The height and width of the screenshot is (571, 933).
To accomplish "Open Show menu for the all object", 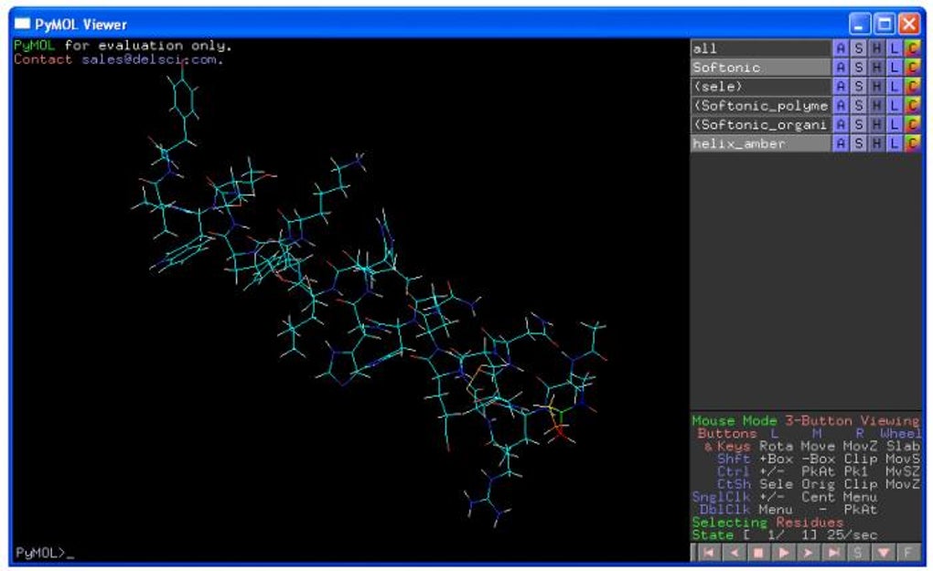I will pos(858,48).
